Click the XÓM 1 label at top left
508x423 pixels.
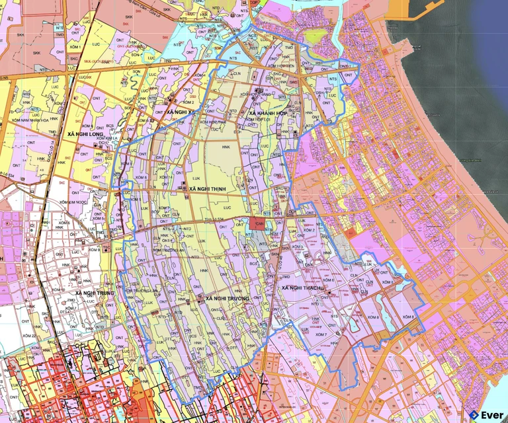tap(75, 48)
